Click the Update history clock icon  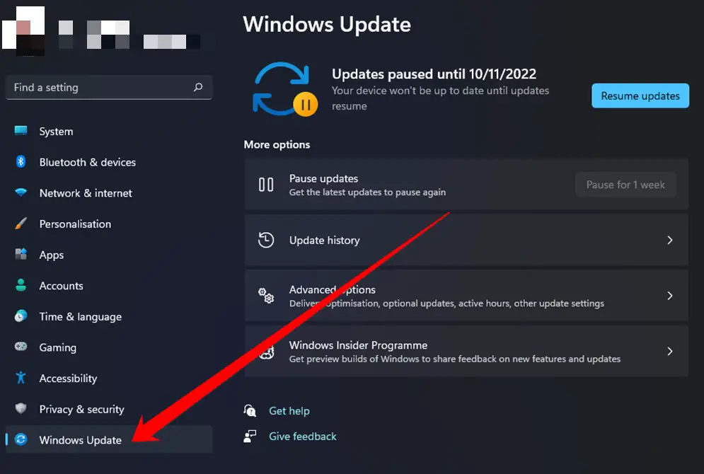coord(266,240)
